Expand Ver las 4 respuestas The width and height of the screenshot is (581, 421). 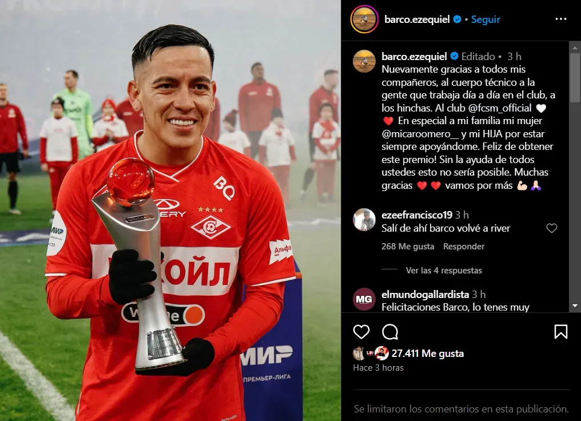[x=444, y=271]
